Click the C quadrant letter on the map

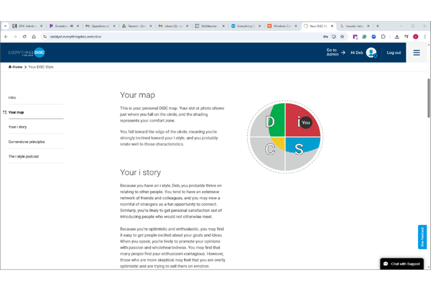tap(270, 149)
